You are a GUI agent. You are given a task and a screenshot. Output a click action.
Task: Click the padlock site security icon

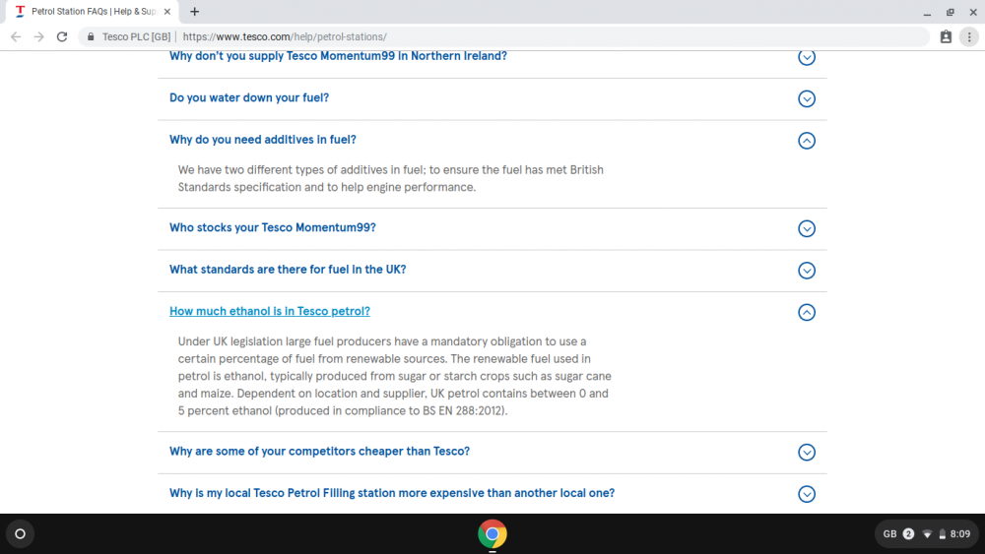pyautogui.click(x=91, y=37)
